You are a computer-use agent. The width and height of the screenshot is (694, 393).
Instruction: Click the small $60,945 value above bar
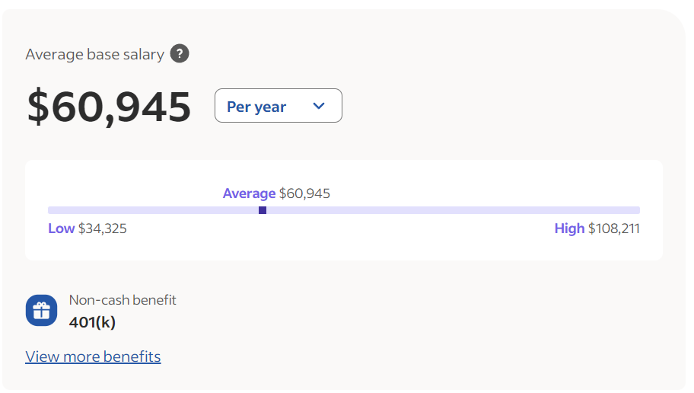[x=304, y=193]
